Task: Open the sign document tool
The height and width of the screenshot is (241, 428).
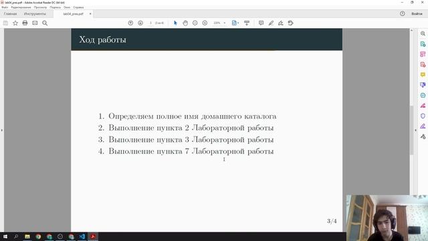Action: [x=281, y=23]
